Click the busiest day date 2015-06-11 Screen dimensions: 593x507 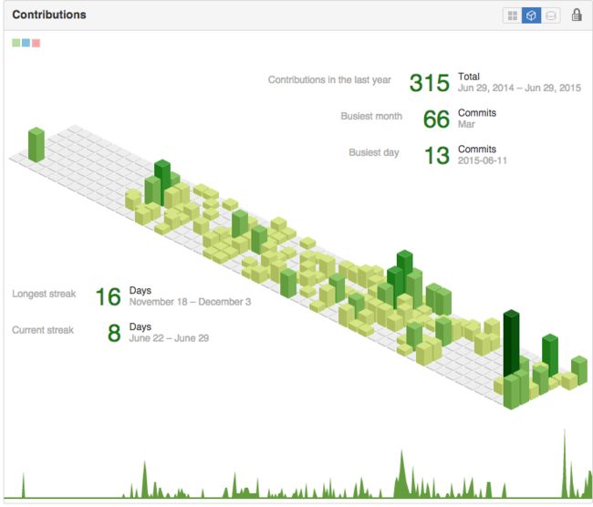483,160
